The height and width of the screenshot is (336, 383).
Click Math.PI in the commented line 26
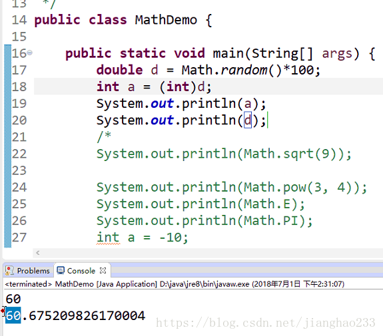[271, 221]
